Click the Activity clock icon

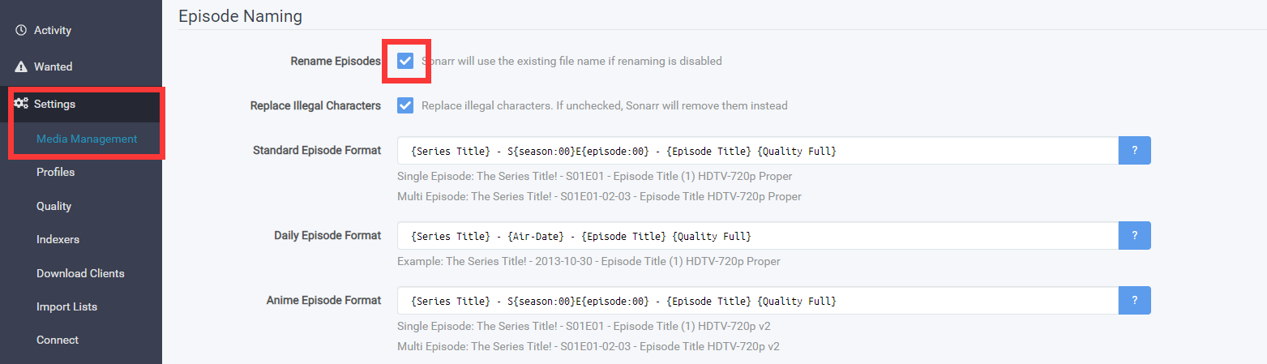pyautogui.click(x=21, y=31)
